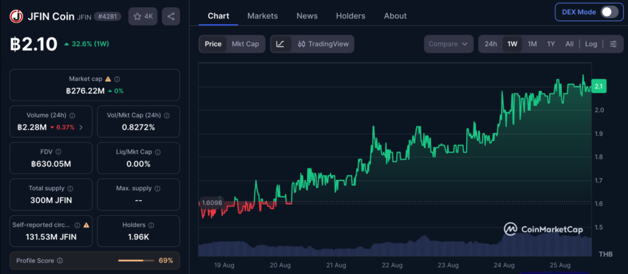The image size is (628, 274).
Task: Click the share icon button
Action: (x=170, y=17)
